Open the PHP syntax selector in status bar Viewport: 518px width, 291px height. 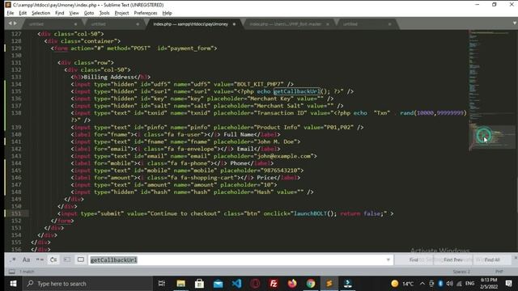(499, 272)
